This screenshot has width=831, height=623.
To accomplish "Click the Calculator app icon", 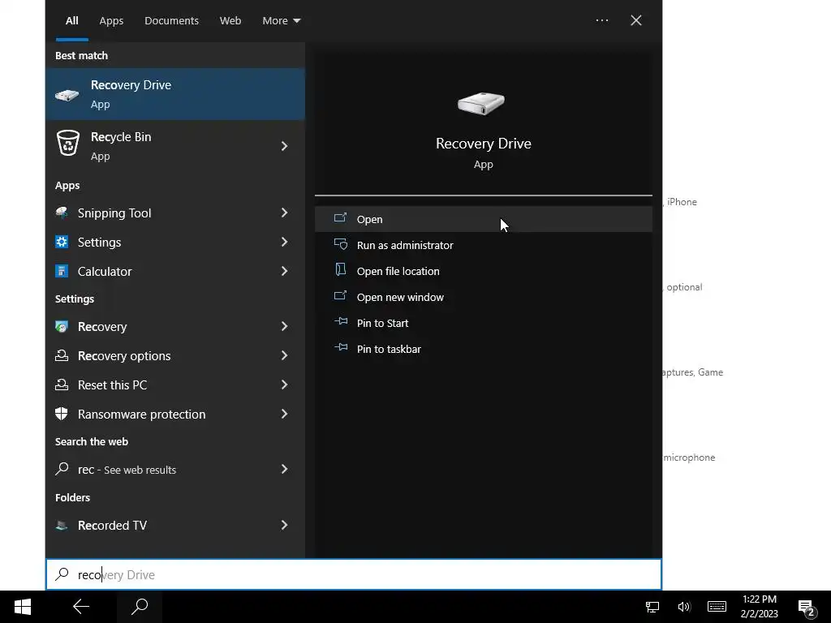I will pos(62,271).
